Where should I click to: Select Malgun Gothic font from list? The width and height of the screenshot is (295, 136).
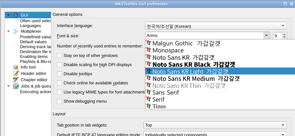coord(220,43)
